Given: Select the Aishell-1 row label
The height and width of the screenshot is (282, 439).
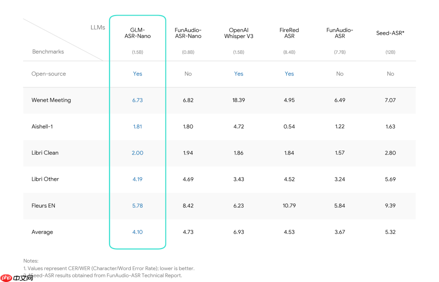Looking at the screenshot, I should [x=42, y=127].
